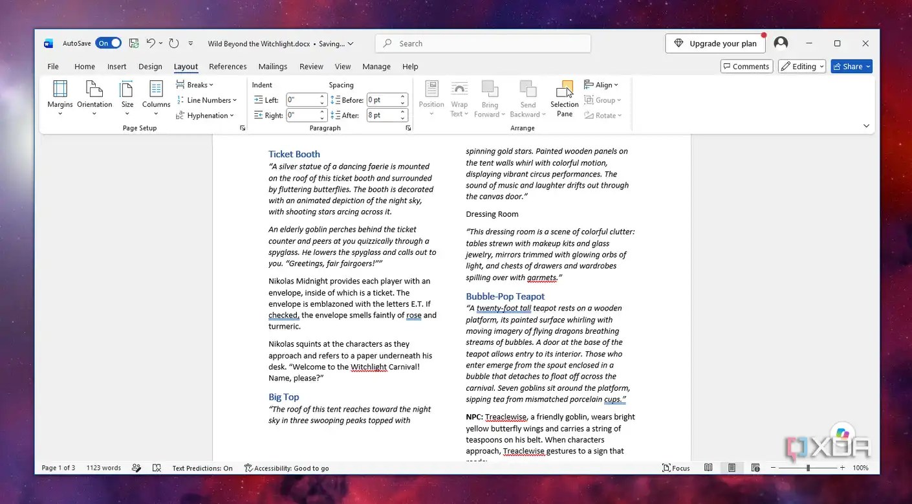Toggle the AutoSave switch off
This screenshot has width=912, height=504.
[108, 43]
